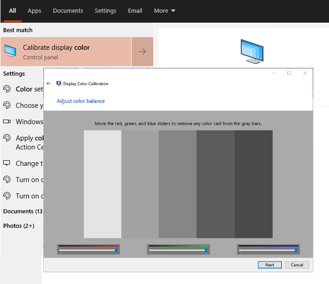Close the Display Color Calibration window
329x284 pixels.
305,73
